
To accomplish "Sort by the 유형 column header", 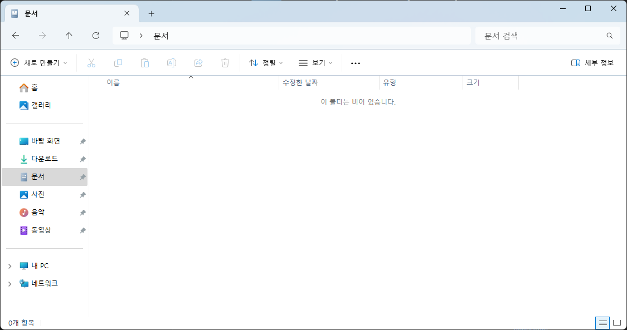I will point(421,82).
